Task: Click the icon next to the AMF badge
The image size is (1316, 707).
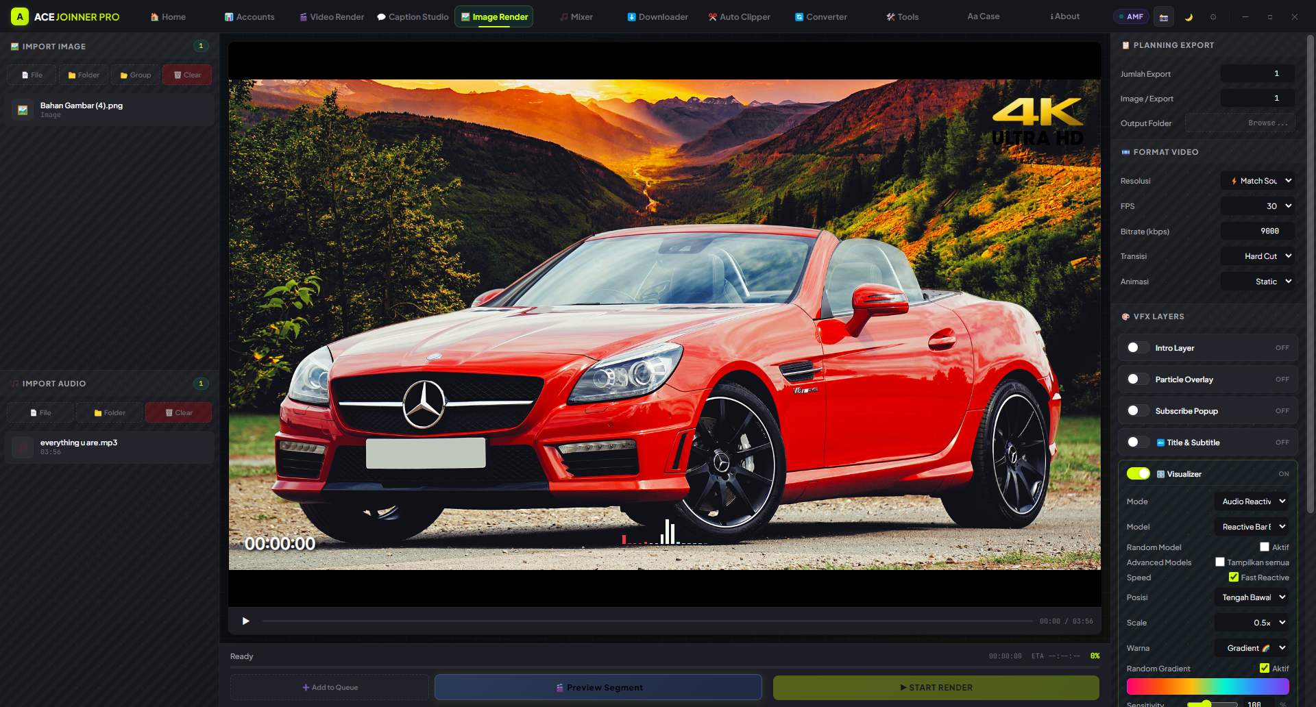Action: tap(1164, 17)
